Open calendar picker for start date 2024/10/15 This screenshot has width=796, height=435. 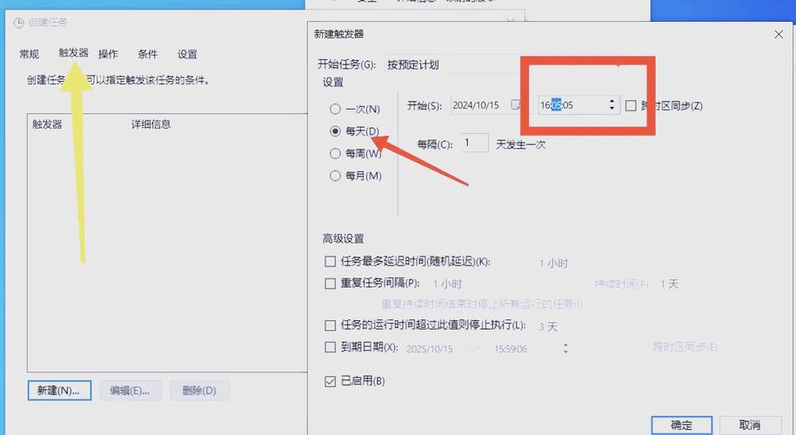(x=515, y=104)
